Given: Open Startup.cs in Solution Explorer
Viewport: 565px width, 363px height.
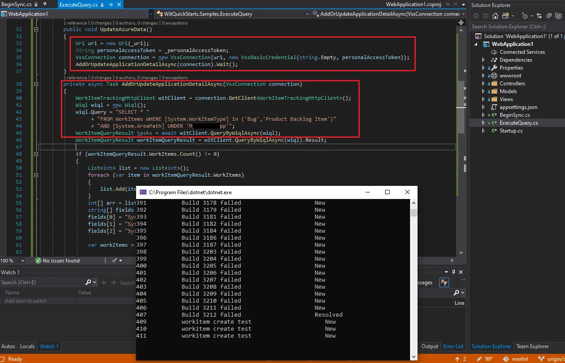Looking at the screenshot, I should (511, 131).
